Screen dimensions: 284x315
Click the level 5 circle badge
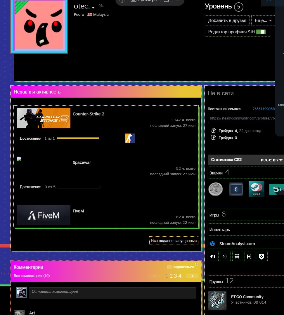click(x=239, y=7)
